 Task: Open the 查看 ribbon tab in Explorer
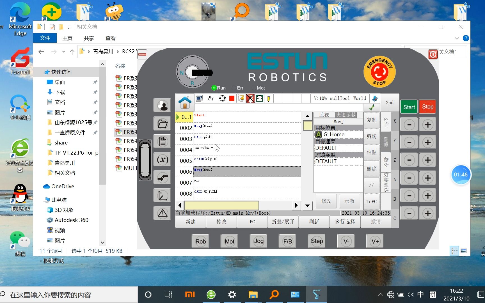pos(110,38)
